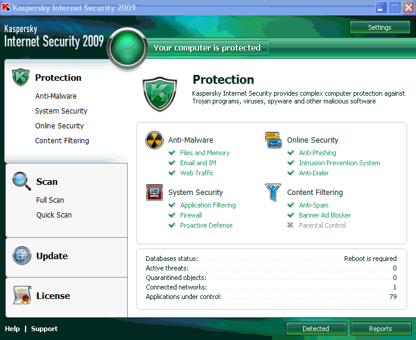Open the Support link
Viewport: 416px width, 340px height.
tap(45, 329)
